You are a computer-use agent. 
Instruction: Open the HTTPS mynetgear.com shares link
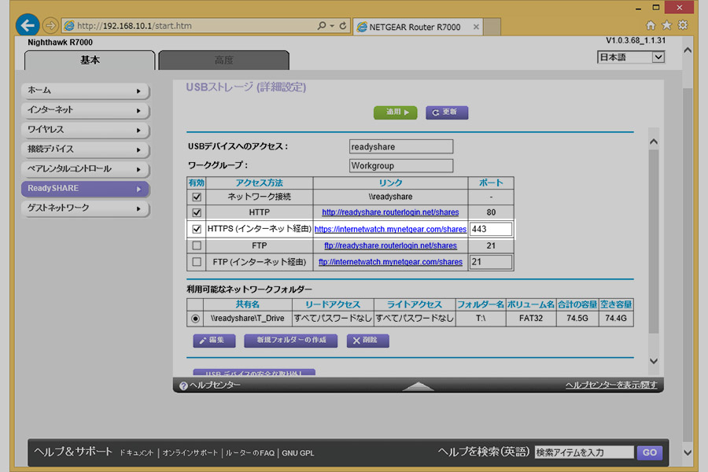pos(390,229)
